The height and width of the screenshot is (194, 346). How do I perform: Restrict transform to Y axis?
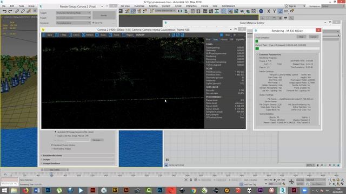(274, 11)
